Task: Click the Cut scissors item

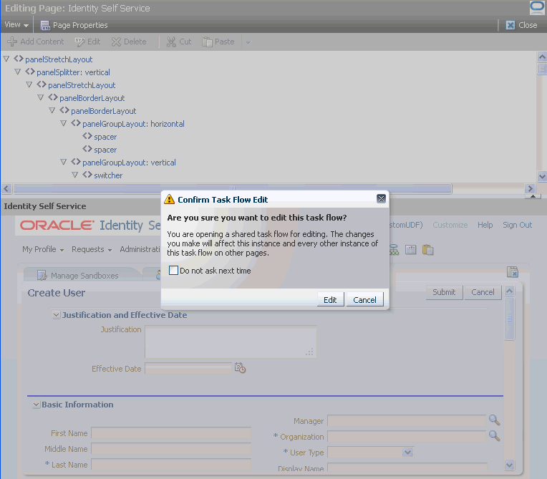Action: pyautogui.click(x=179, y=42)
